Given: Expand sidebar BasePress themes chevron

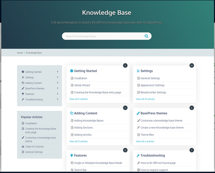Looking at the screenshot, I should tap(58, 88).
